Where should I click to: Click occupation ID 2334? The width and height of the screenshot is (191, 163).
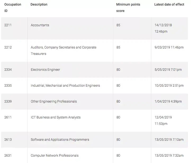(x=8, y=70)
